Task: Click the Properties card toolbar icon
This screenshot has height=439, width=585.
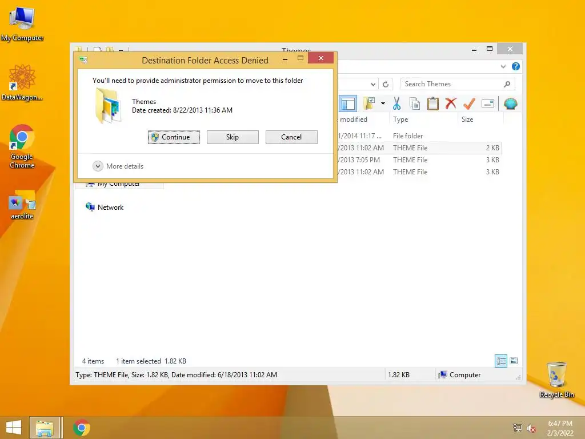Action: tap(488, 103)
